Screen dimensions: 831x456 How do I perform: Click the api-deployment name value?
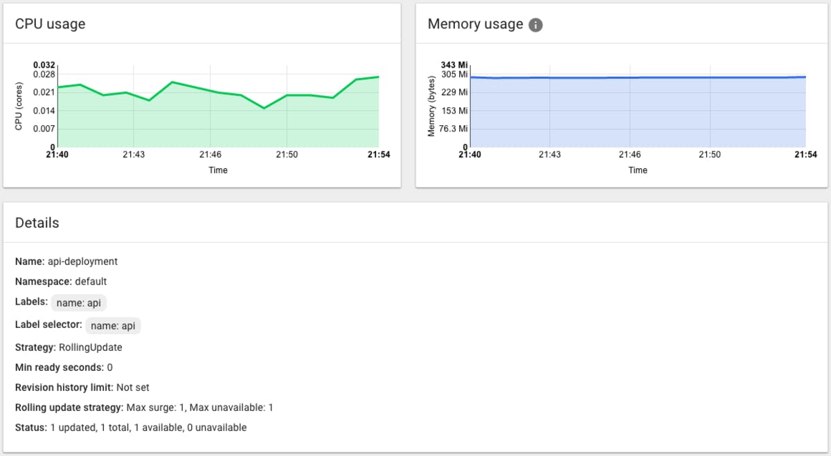point(82,262)
